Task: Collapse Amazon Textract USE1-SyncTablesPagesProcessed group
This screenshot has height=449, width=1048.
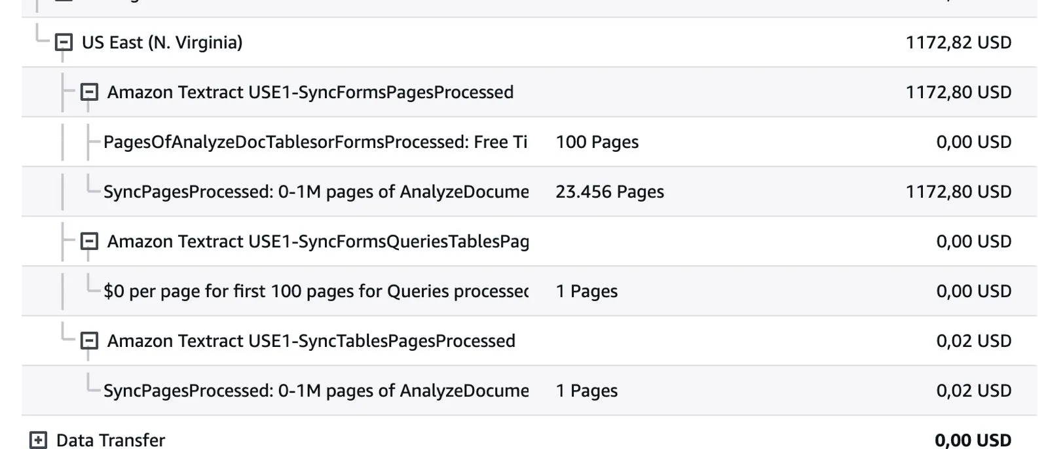Action: pyautogui.click(x=89, y=341)
